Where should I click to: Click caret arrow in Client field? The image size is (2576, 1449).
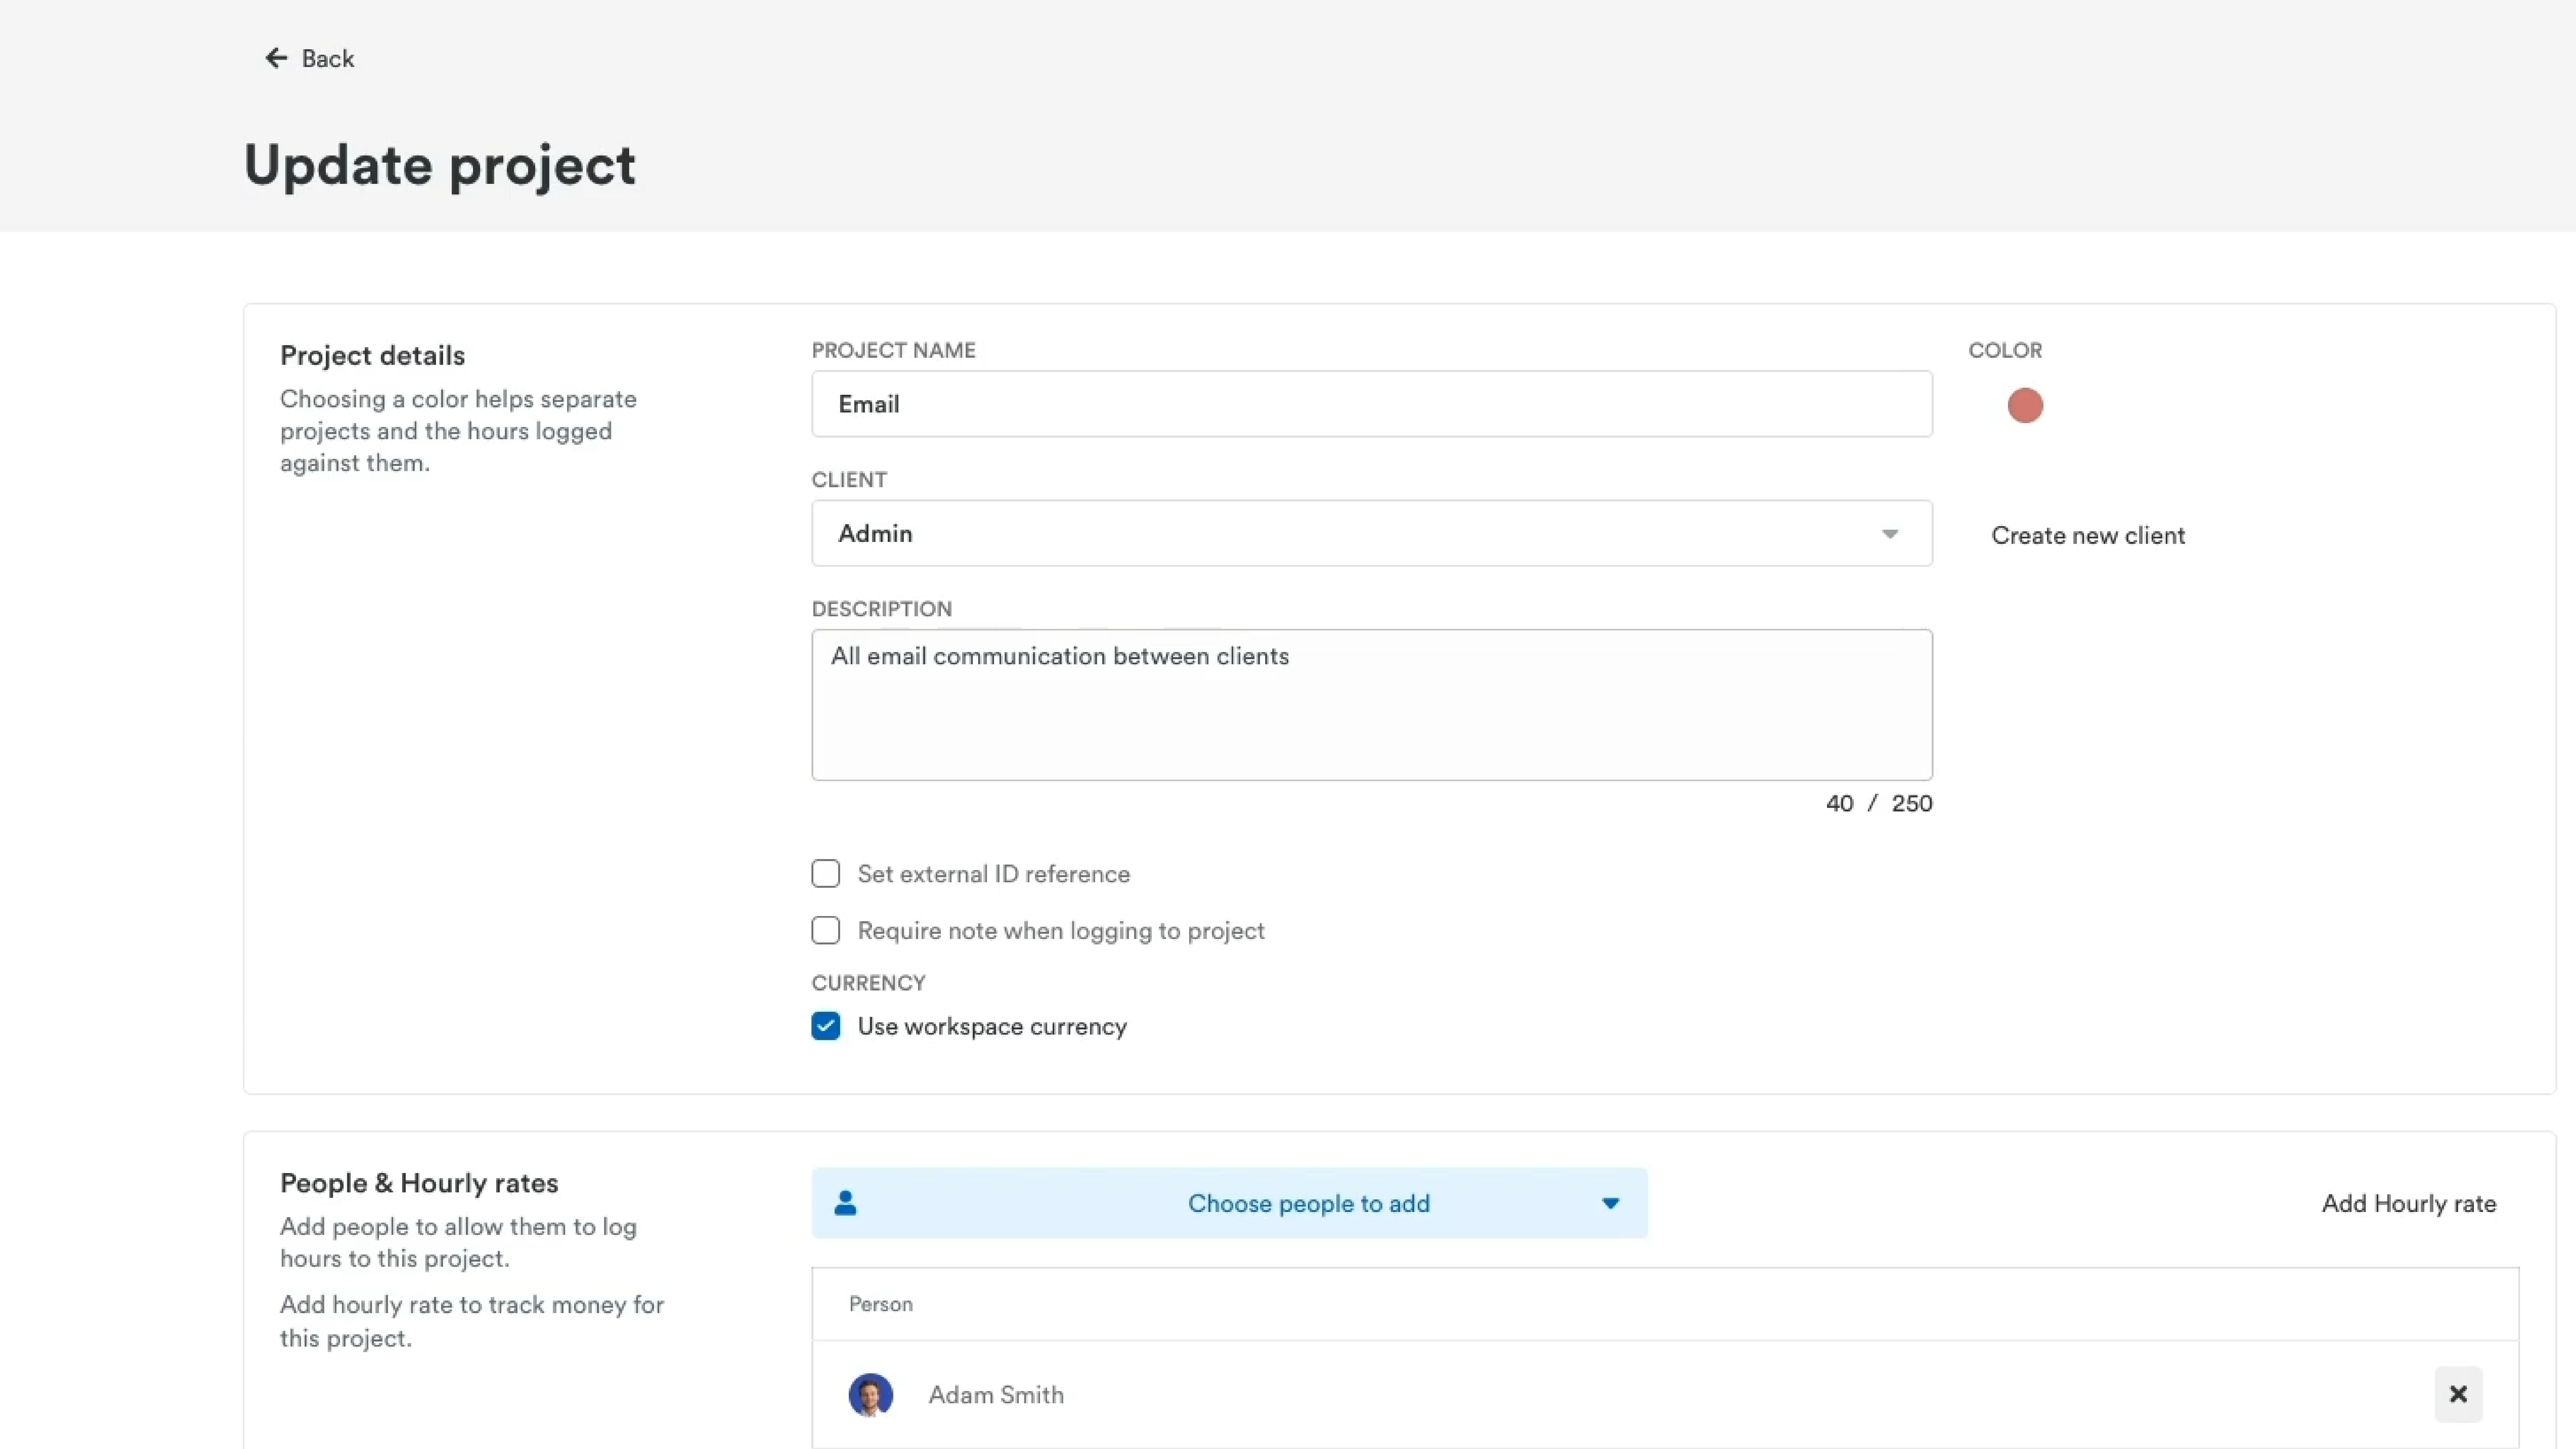coord(1890,534)
